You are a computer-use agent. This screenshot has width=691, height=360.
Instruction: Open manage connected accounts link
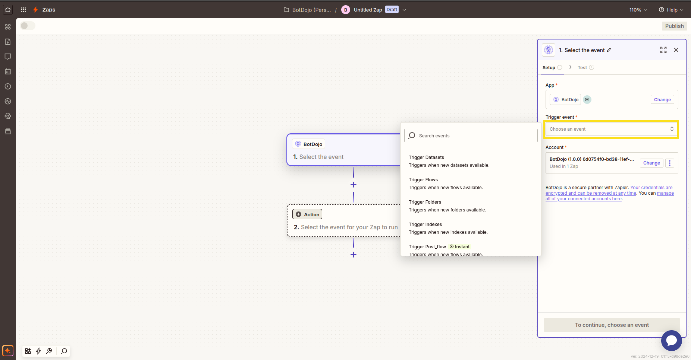610,196
